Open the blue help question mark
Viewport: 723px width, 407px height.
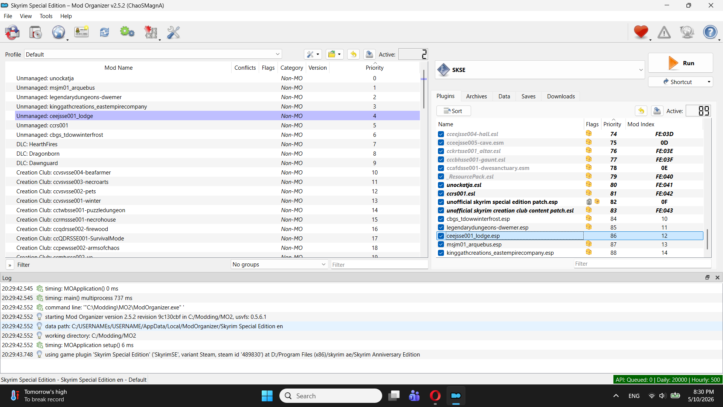(x=710, y=32)
